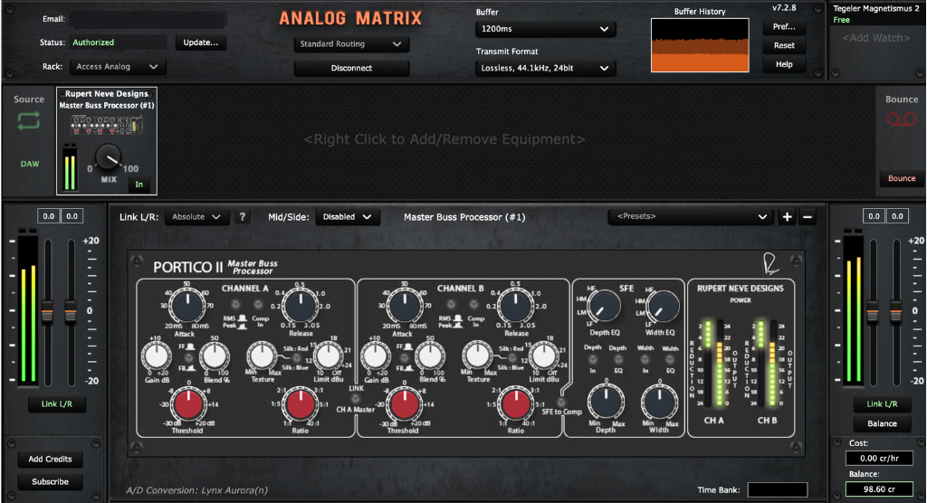Click the Add Credits button
Screen dimensions: 927x503
click(x=51, y=460)
